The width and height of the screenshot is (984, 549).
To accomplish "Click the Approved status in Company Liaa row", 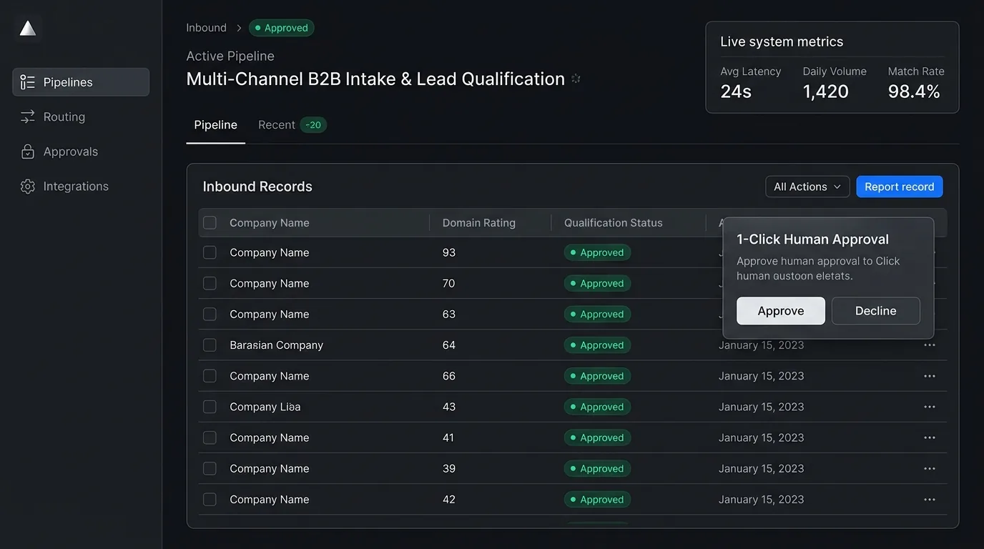I will coord(597,407).
